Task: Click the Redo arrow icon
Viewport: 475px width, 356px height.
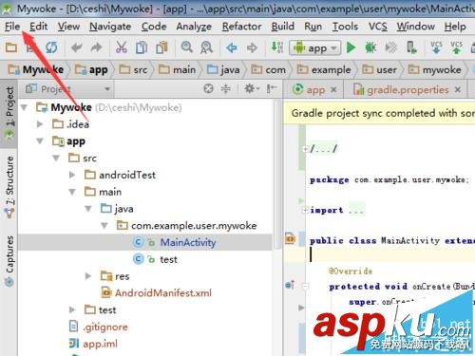Action: point(96,47)
